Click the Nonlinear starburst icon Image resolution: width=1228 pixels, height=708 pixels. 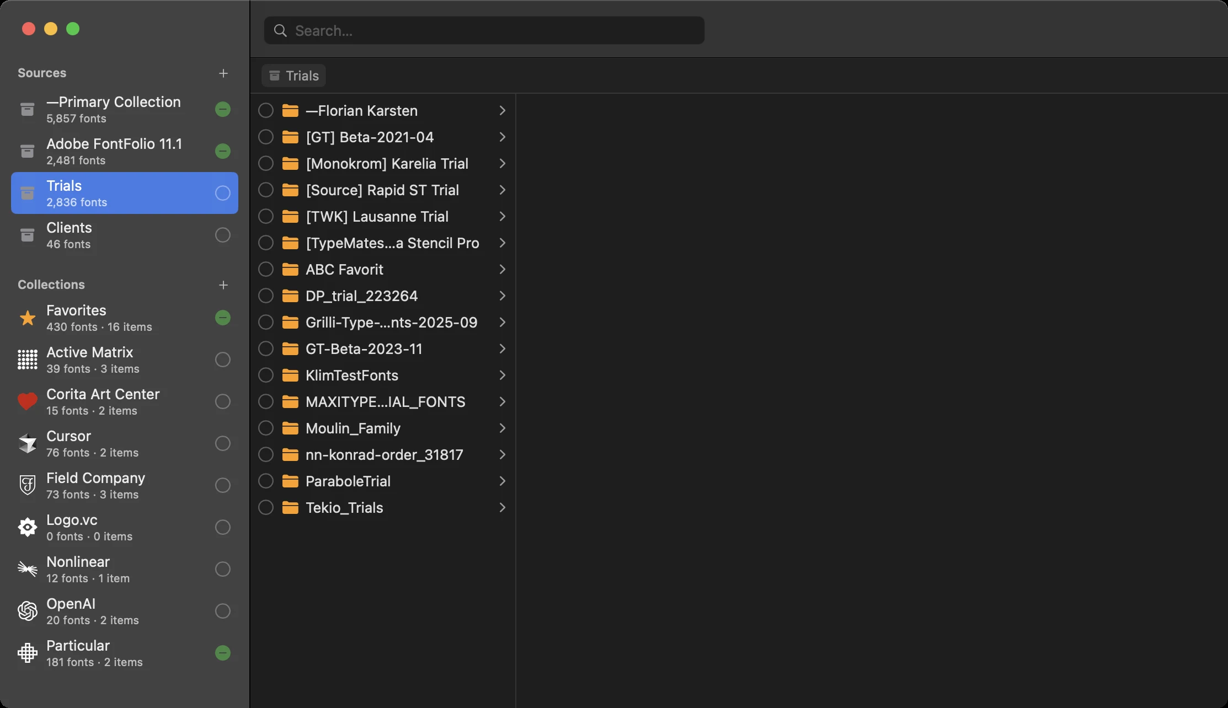pos(28,568)
